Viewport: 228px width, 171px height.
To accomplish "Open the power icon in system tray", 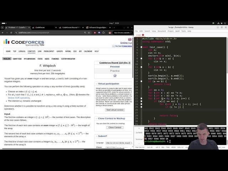I will [225, 23].
